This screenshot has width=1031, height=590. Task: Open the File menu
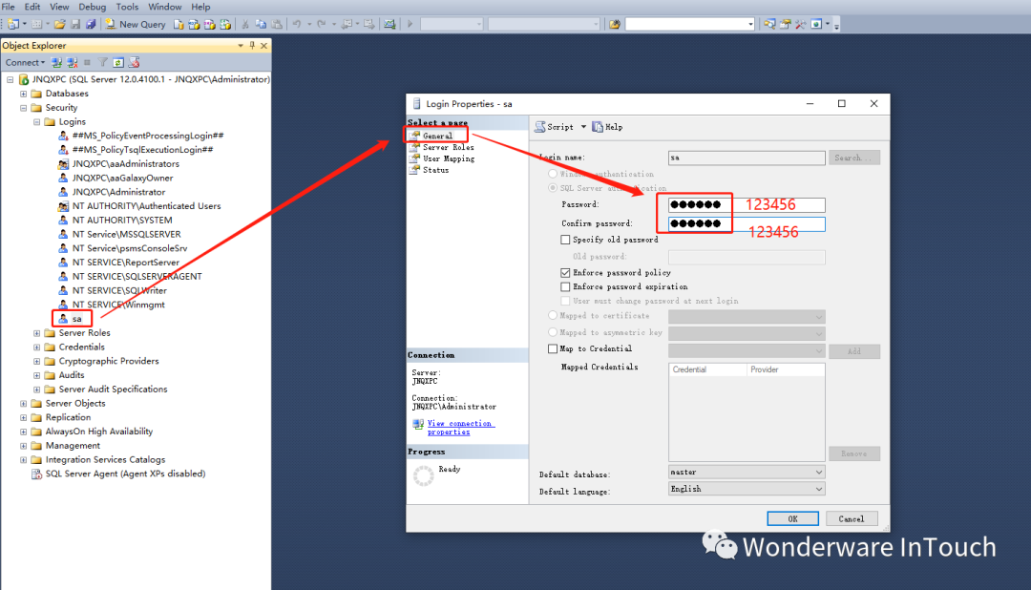(x=8, y=7)
